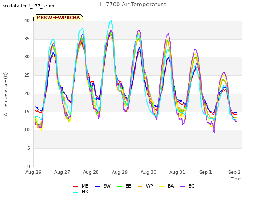The image size is (267, 200).
Task: Click the 0 y-axis tick label
Action: pyautogui.click(x=28, y=166)
